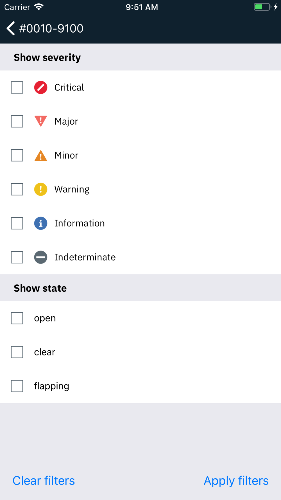
Task: Check the Critical severity checkbox
Action: coord(17,87)
